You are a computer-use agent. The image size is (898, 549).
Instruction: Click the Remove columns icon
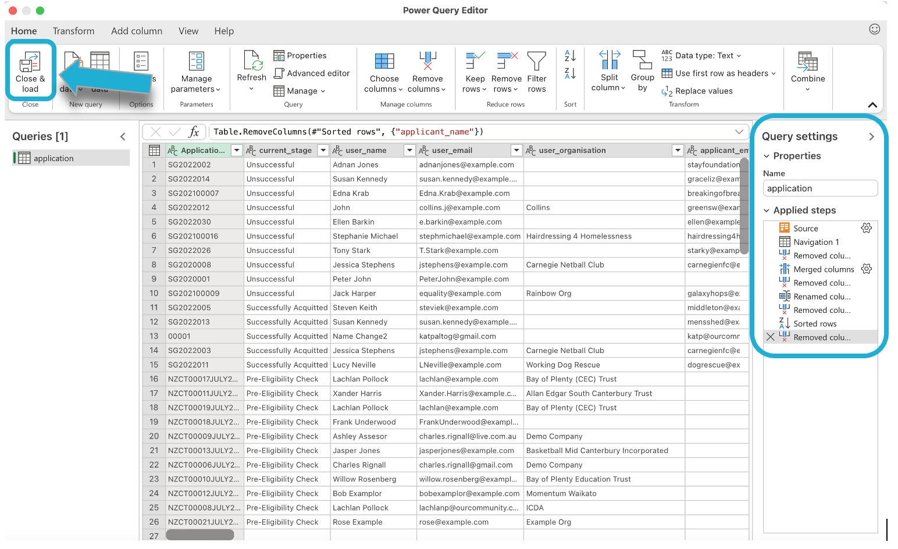[x=427, y=62]
